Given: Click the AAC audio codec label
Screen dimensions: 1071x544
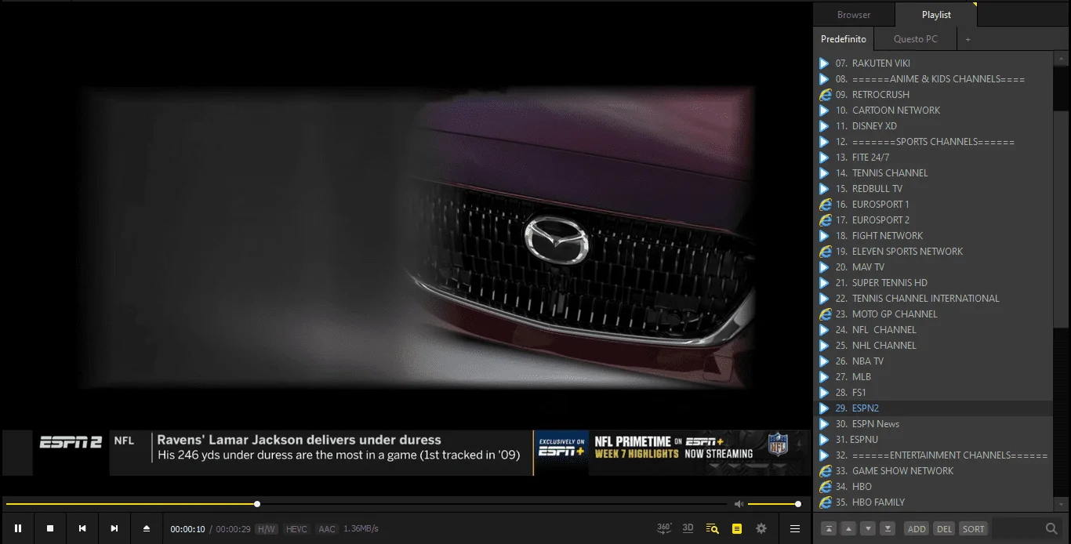Looking at the screenshot, I should click(x=327, y=529).
